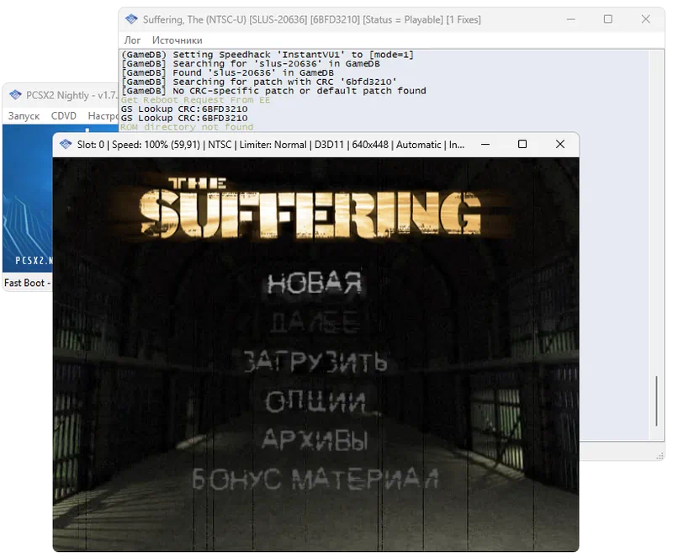The height and width of the screenshot is (557, 673).
Task: Minimize the Suffering log window
Action: 571,19
